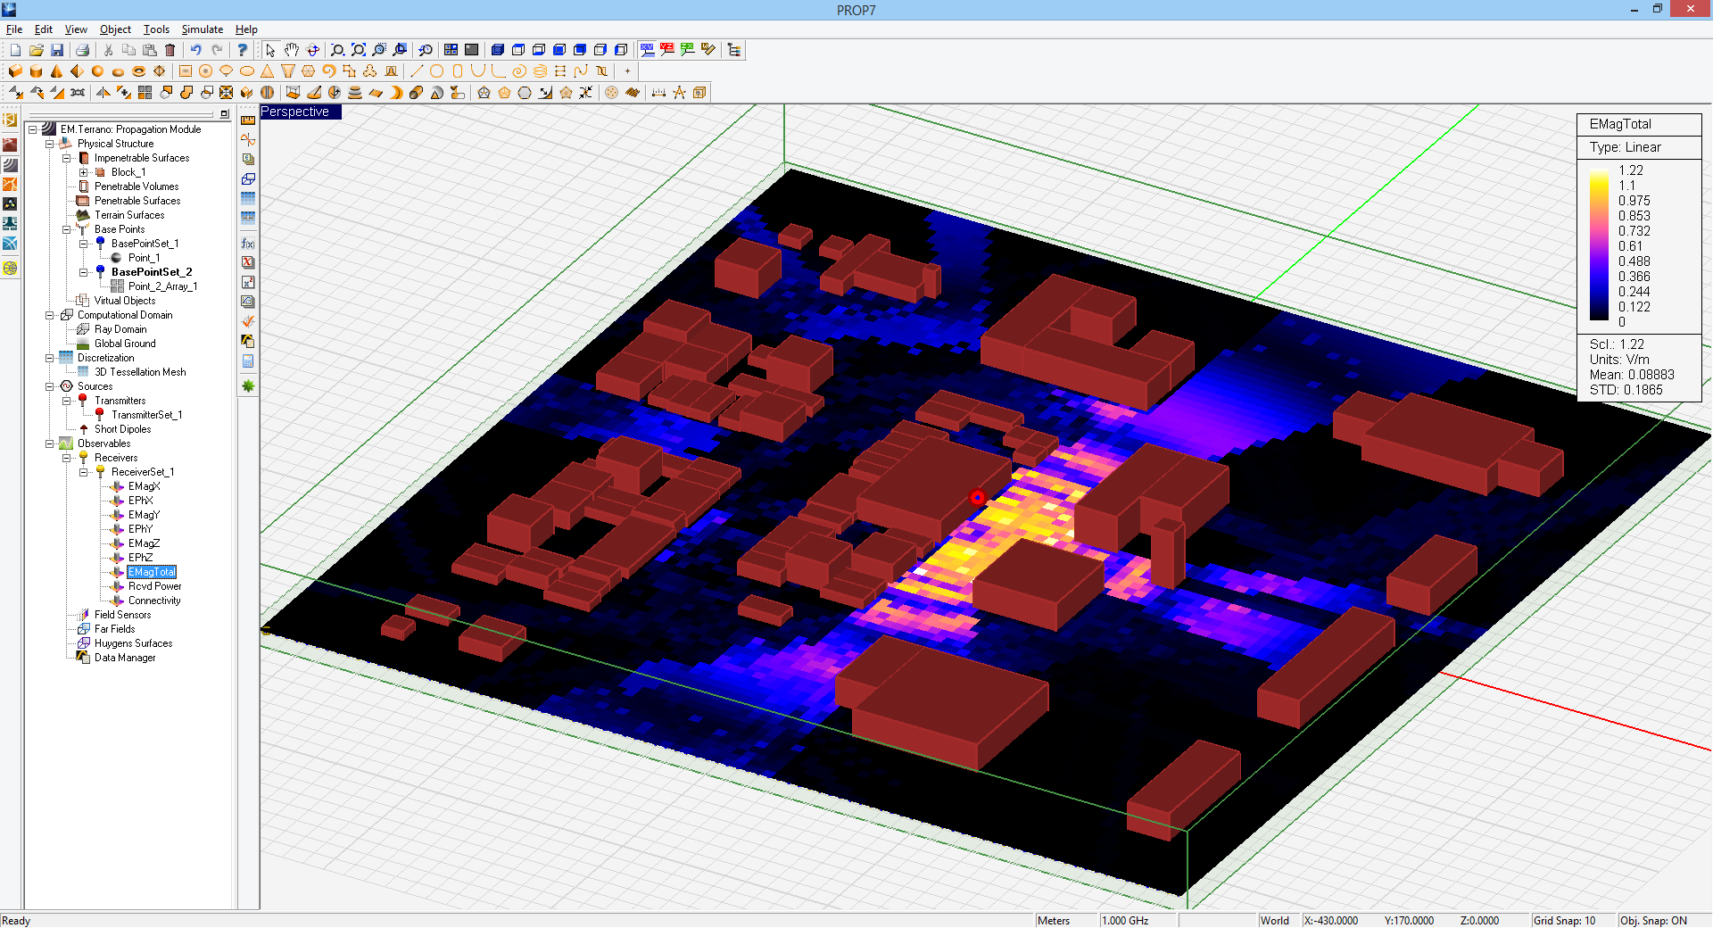The height and width of the screenshot is (928, 1713).
Task: Open Data Manager tree item
Action: pyautogui.click(x=124, y=658)
